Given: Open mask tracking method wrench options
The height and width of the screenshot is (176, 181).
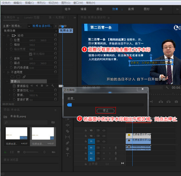Looking at the screenshot, I should point(52,86).
